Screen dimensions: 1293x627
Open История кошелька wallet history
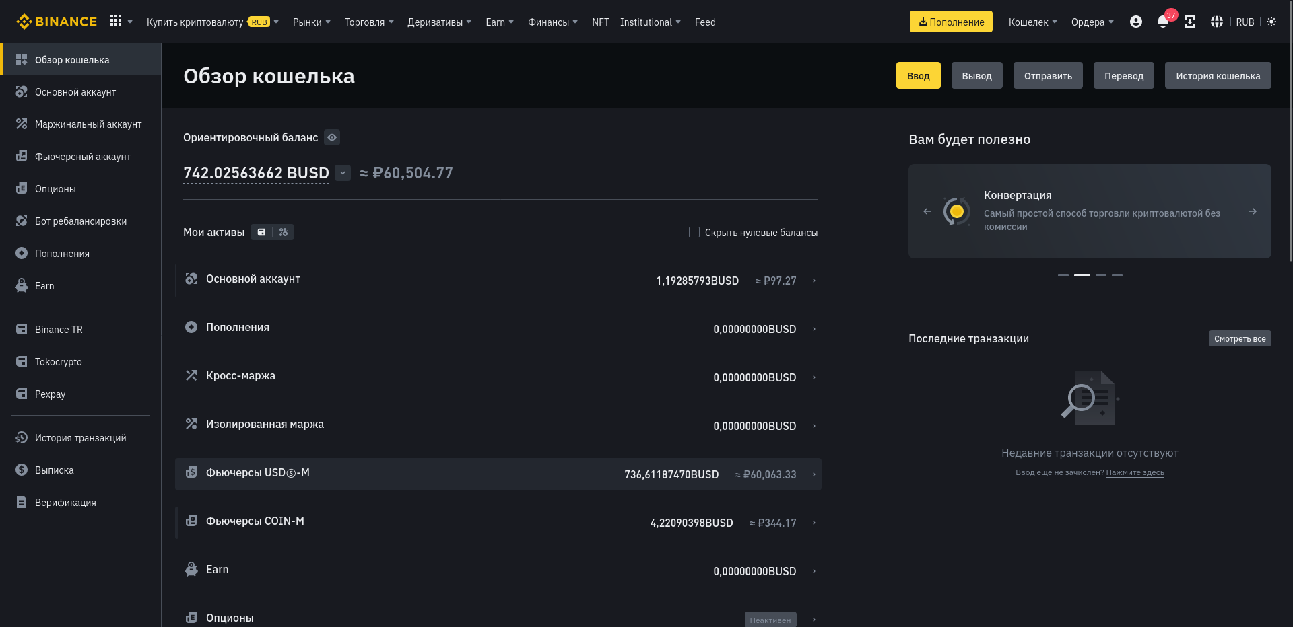tap(1218, 75)
